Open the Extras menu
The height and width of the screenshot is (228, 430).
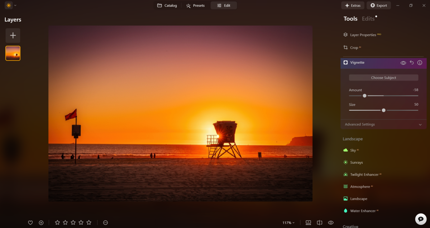pyautogui.click(x=353, y=5)
